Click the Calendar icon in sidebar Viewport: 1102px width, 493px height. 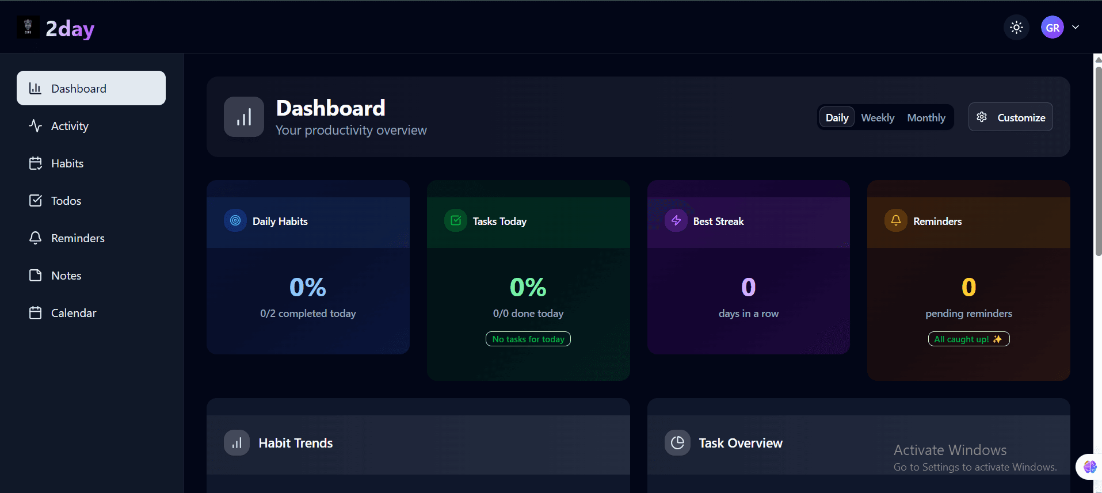pos(35,312)
